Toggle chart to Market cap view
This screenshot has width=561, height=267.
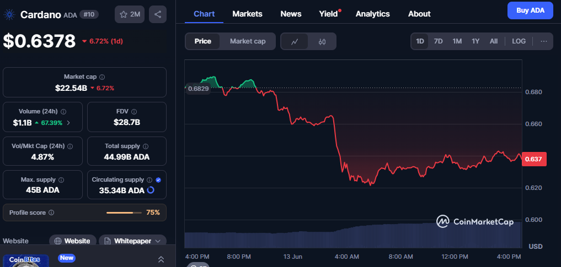[248, 41]
